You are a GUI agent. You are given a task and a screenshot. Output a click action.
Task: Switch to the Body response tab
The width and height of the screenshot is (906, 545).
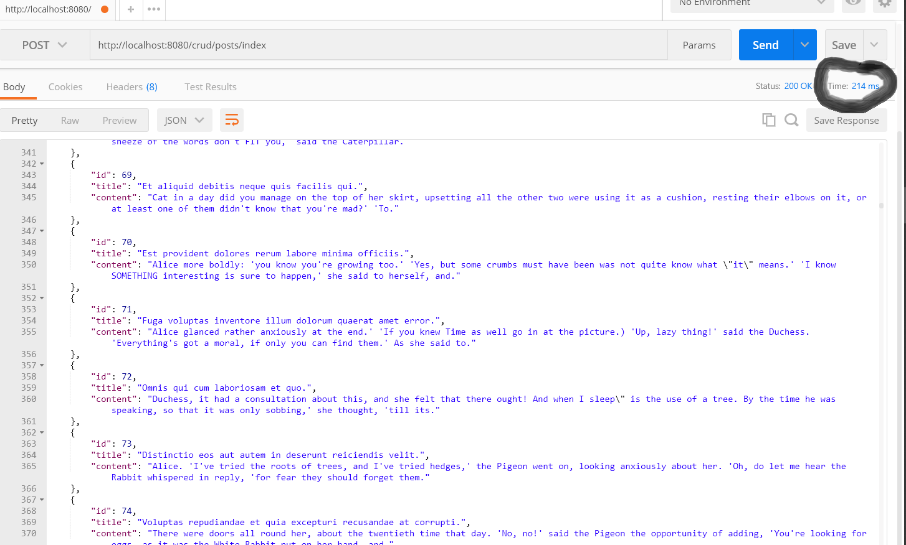click(14, 86)
